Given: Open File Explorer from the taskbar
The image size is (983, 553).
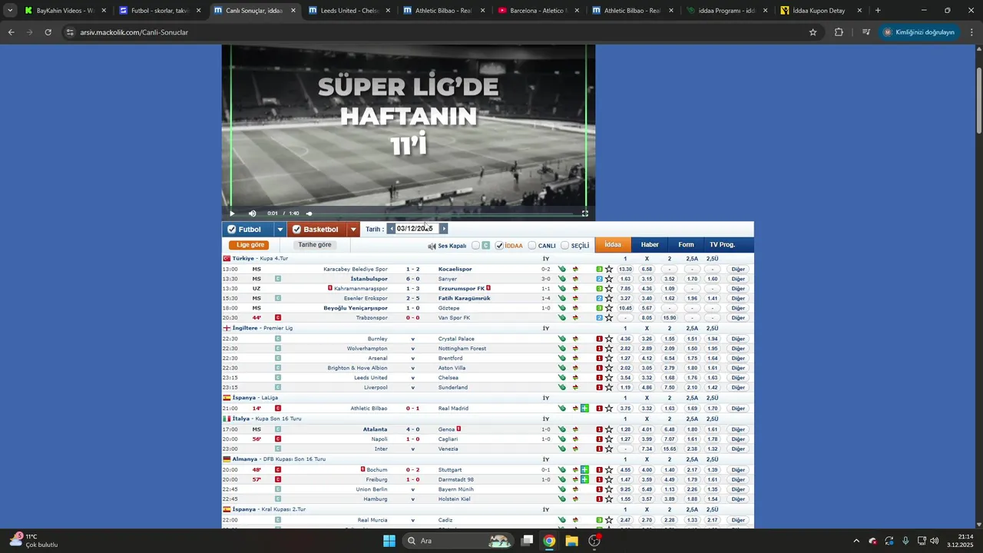Looking at the screenshot, I should click(571, 541).
